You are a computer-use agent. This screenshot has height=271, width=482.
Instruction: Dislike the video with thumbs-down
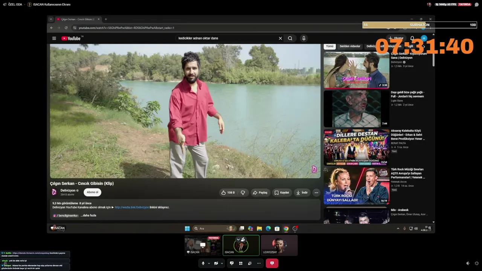[x=243, y=193]
